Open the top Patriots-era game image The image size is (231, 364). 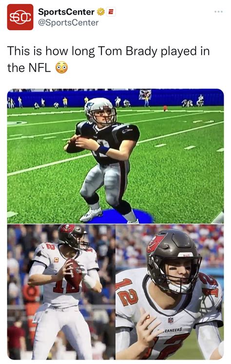pos(115,156)
